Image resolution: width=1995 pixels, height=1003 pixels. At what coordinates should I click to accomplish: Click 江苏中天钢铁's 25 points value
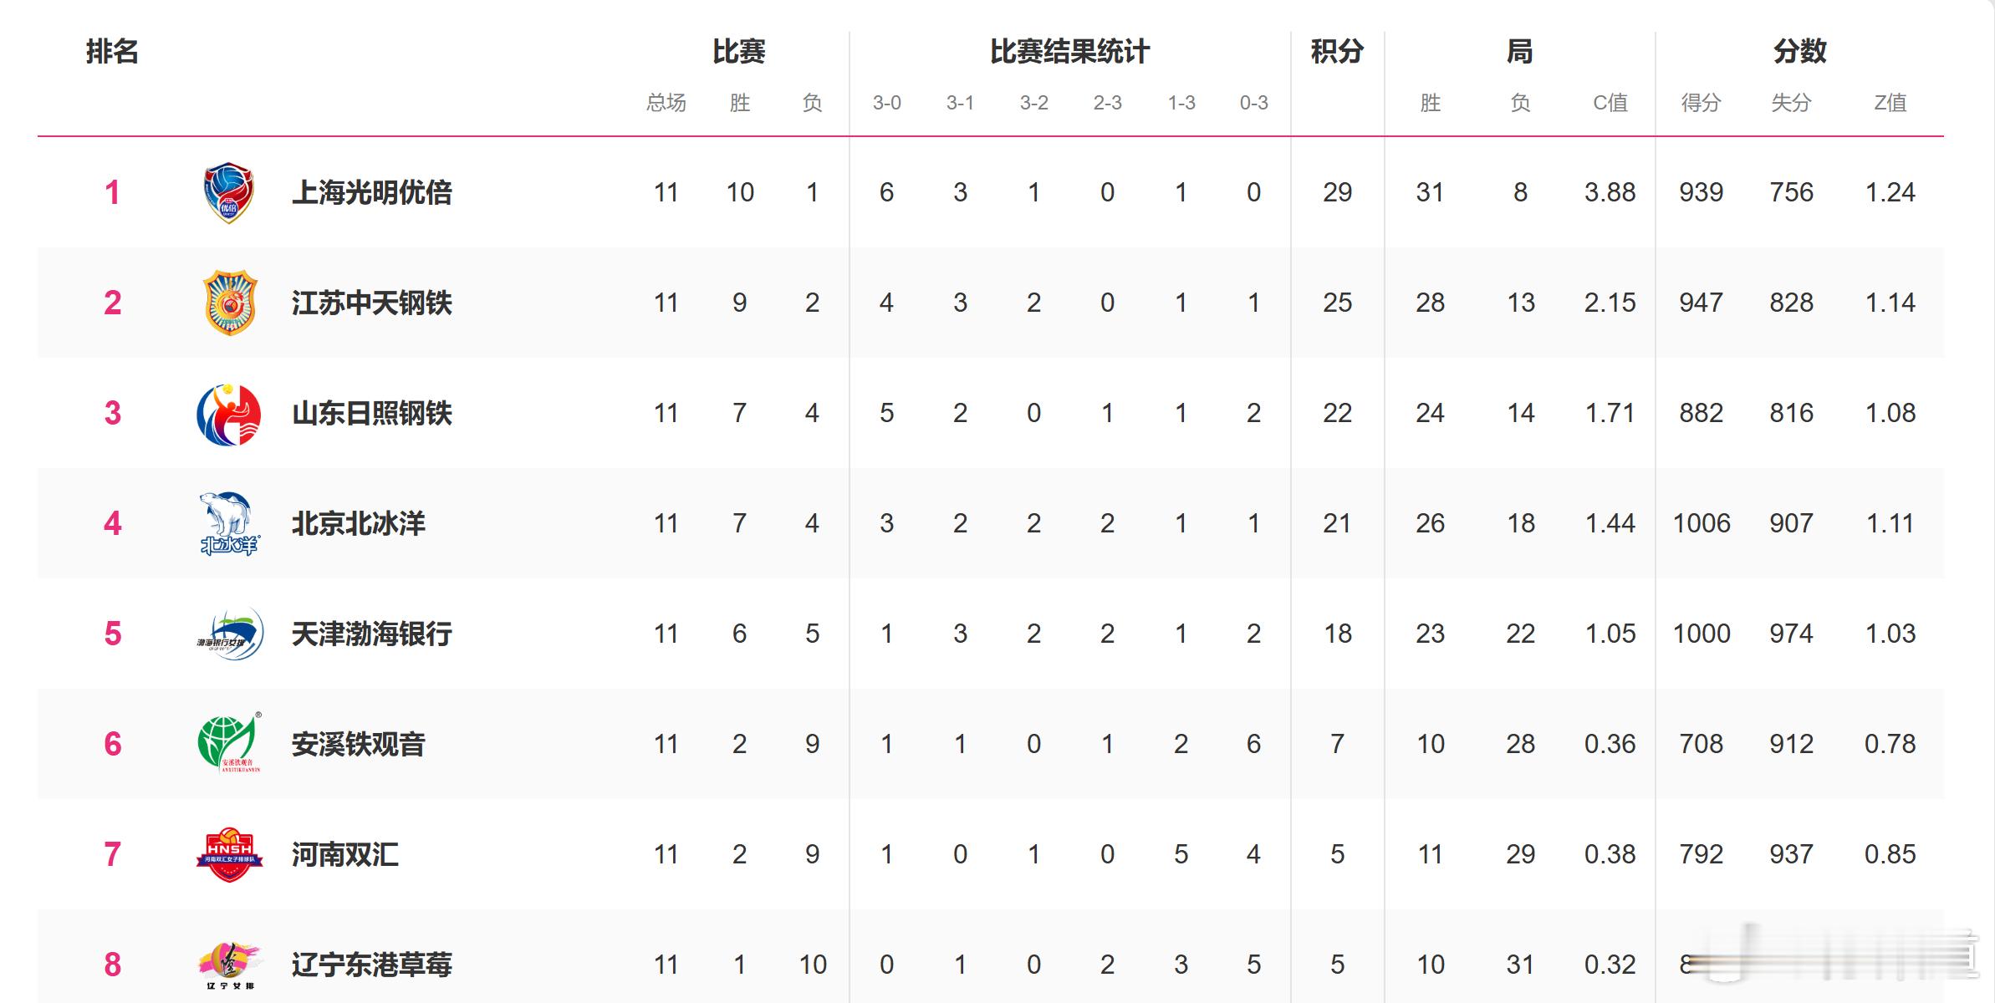click(1337, 303)
